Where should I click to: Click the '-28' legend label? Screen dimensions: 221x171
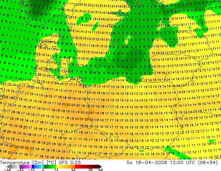point(7,170)
